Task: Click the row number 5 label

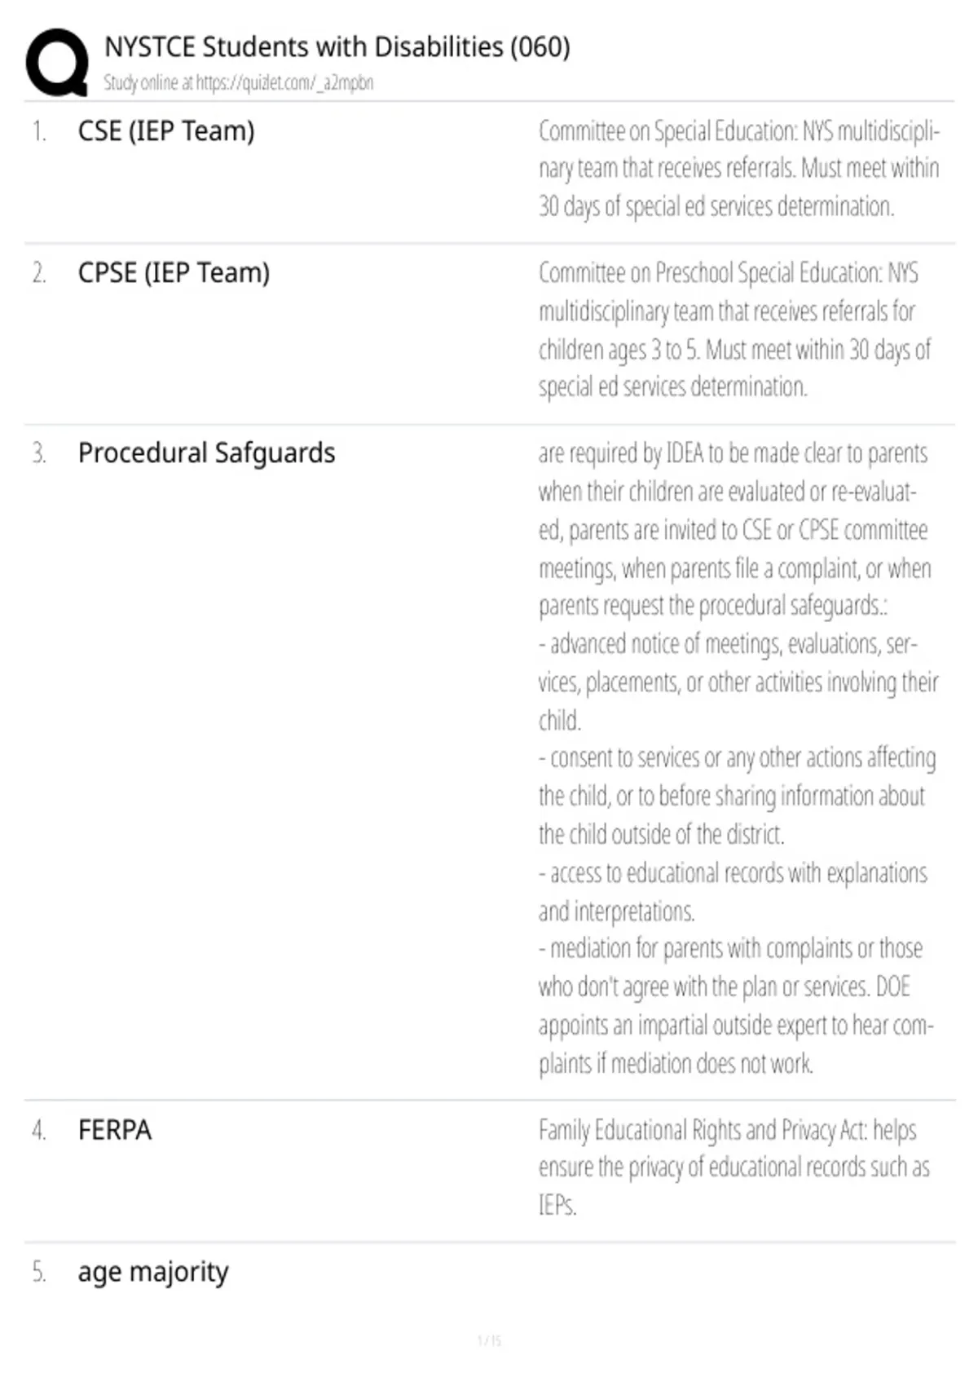Action: (39, 1272)
